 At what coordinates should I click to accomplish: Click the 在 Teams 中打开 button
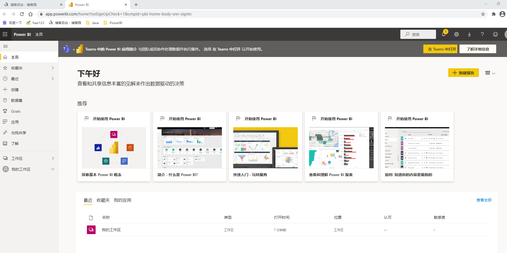point(440,49)
